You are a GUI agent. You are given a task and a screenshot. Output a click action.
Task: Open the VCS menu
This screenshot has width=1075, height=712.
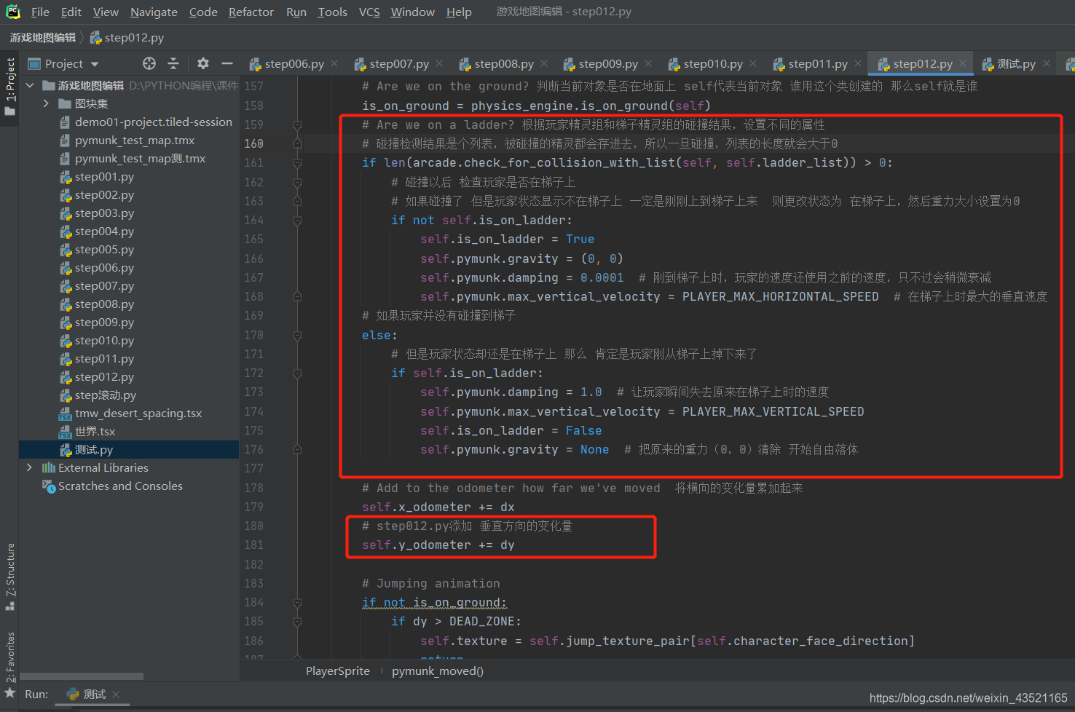coord(369,12)
